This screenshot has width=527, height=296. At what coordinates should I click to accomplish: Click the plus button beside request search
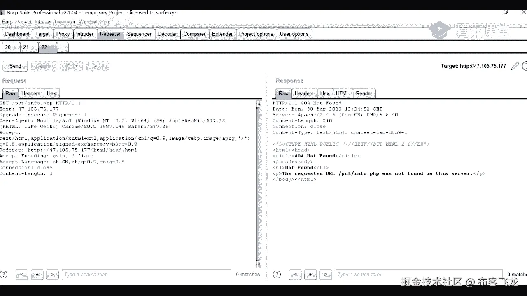pos(37,274)
